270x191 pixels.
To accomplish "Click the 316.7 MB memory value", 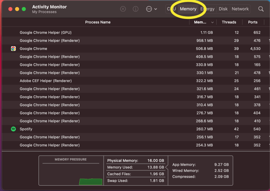I will [205, 97].
